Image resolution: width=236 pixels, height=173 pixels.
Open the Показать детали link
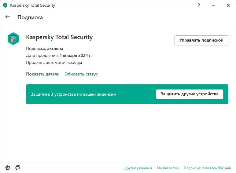pyautogui.click(x=43, y=74)
